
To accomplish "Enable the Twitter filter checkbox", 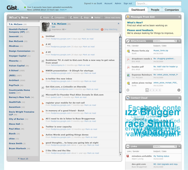I will [x=92, y=17].
